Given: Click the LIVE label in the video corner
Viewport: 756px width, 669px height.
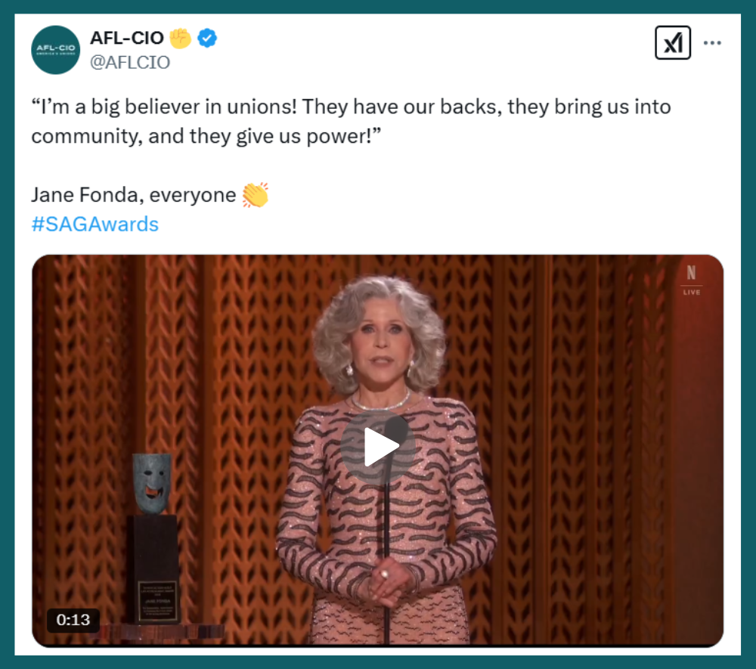Looking at the screenshot, I should pos(692,292).
